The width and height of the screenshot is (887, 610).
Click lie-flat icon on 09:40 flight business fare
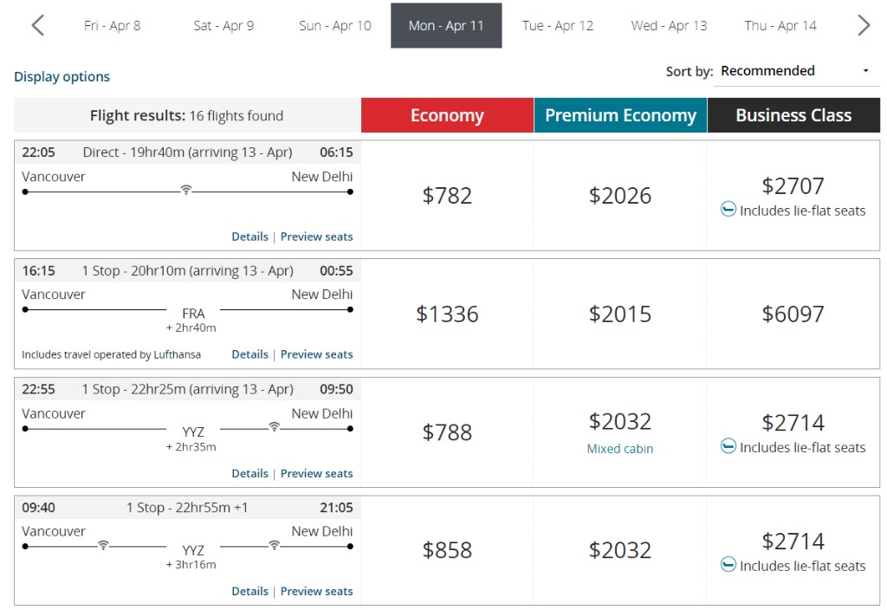[x=728, y=565]
